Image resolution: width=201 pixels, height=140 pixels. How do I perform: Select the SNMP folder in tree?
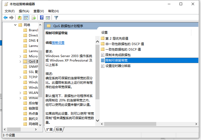[x=31, y=67]
